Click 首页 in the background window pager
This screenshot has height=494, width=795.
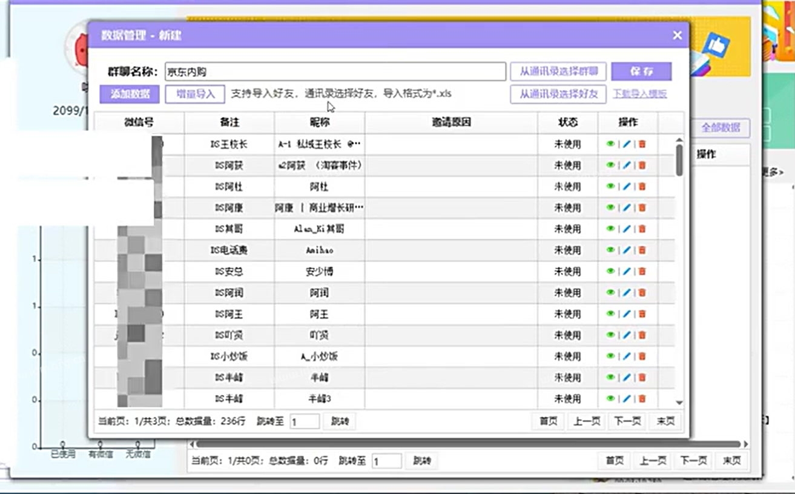614,461
